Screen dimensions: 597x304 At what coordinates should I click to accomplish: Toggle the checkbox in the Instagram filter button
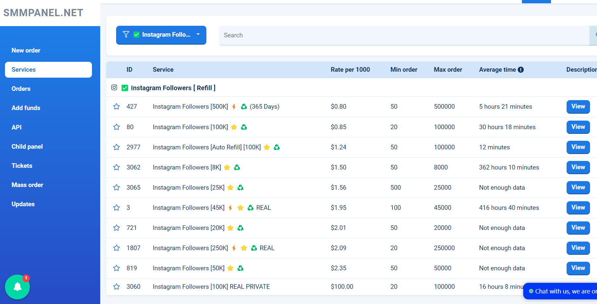coord(136,34)
